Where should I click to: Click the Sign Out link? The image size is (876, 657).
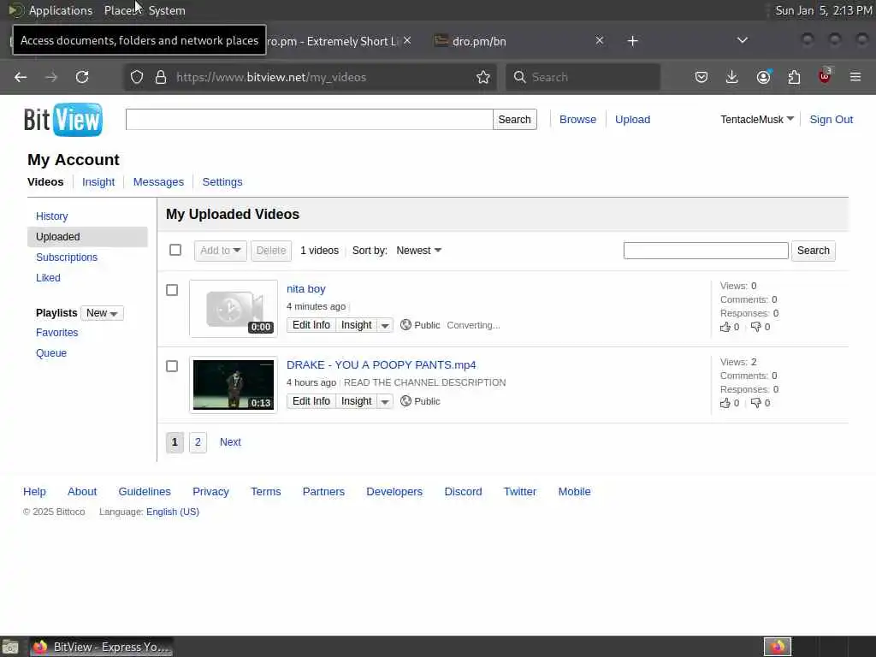pos(831,120)
